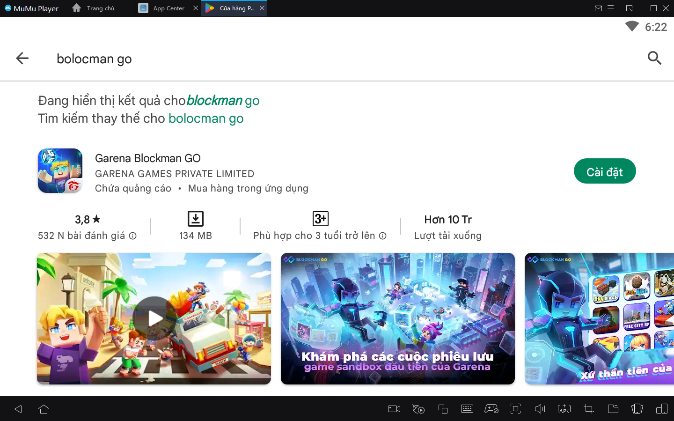Click the shake device rotate icon
This screenshot has width=674, height=421.
tap(637, 409)
